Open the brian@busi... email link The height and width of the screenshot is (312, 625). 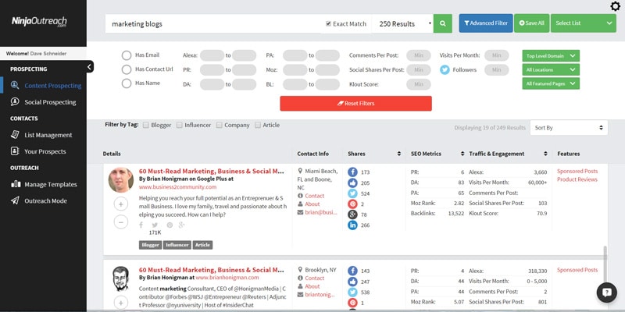(321, 212)
